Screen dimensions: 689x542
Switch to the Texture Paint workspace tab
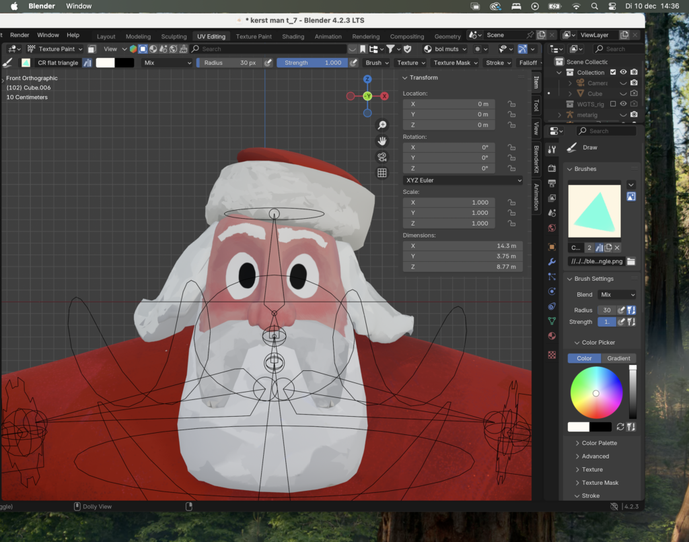click(254, 36)
